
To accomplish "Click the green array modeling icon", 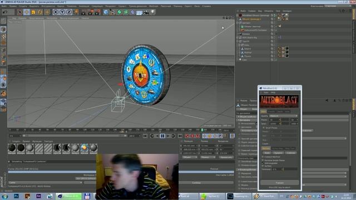I will pyautogui.click(x=126, y=12).
